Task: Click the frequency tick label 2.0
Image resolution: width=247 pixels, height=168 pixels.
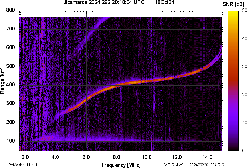Action: (25, 157)
